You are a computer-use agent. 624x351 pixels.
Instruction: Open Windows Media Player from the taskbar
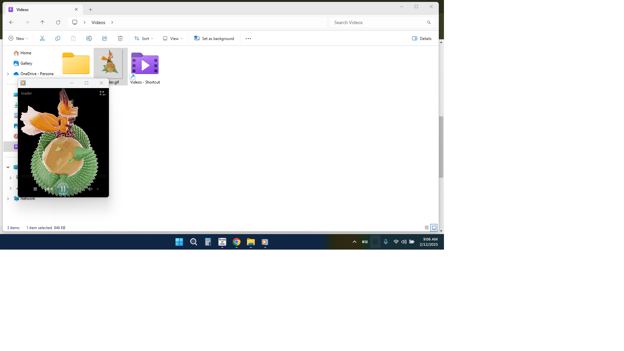point(265,242)
